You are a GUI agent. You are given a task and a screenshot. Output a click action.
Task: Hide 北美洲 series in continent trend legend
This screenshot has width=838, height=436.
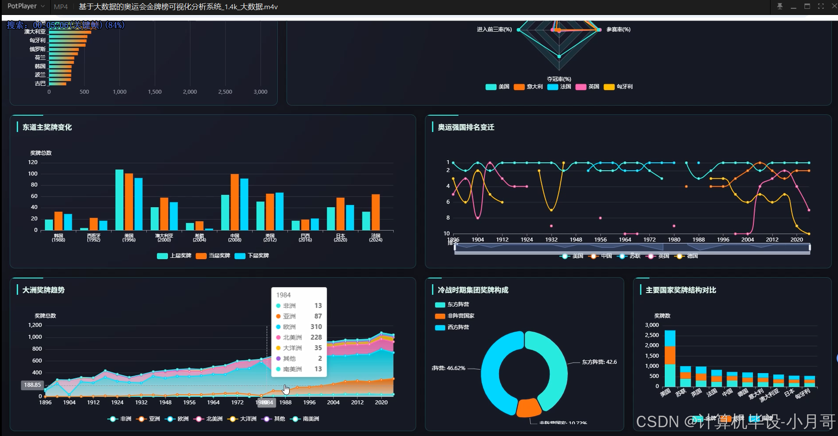coord(208,419)
